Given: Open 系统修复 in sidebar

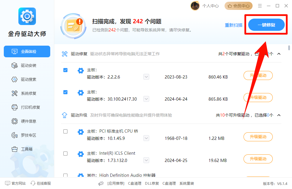Looking at the screenshot, I should coord(27,93).
